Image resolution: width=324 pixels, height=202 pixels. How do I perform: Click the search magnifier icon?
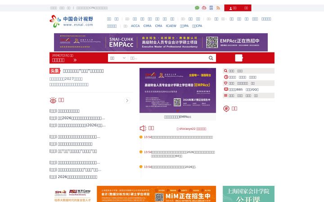[x=211, y=58]
